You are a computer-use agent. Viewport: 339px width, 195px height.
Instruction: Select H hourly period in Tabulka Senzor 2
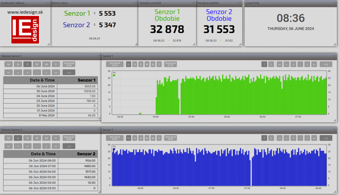(x=18, y=138)
